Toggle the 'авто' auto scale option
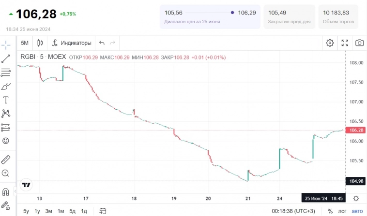 click(357, 211)
